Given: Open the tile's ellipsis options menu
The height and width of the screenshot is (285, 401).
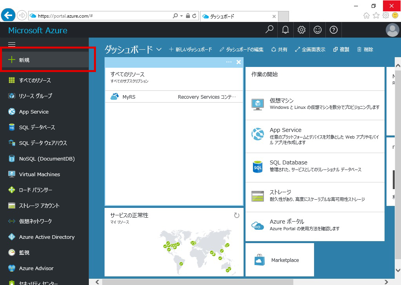Looking at the screenshot, I should point(229,62).
